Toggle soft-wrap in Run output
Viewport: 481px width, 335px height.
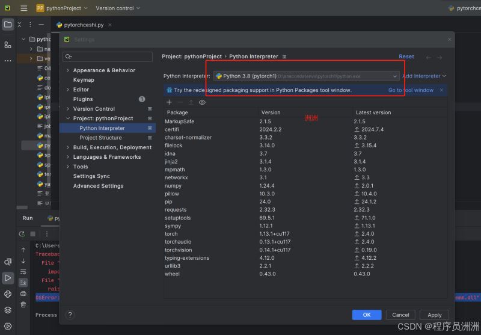pyautogui.click(x=23, y=272)
